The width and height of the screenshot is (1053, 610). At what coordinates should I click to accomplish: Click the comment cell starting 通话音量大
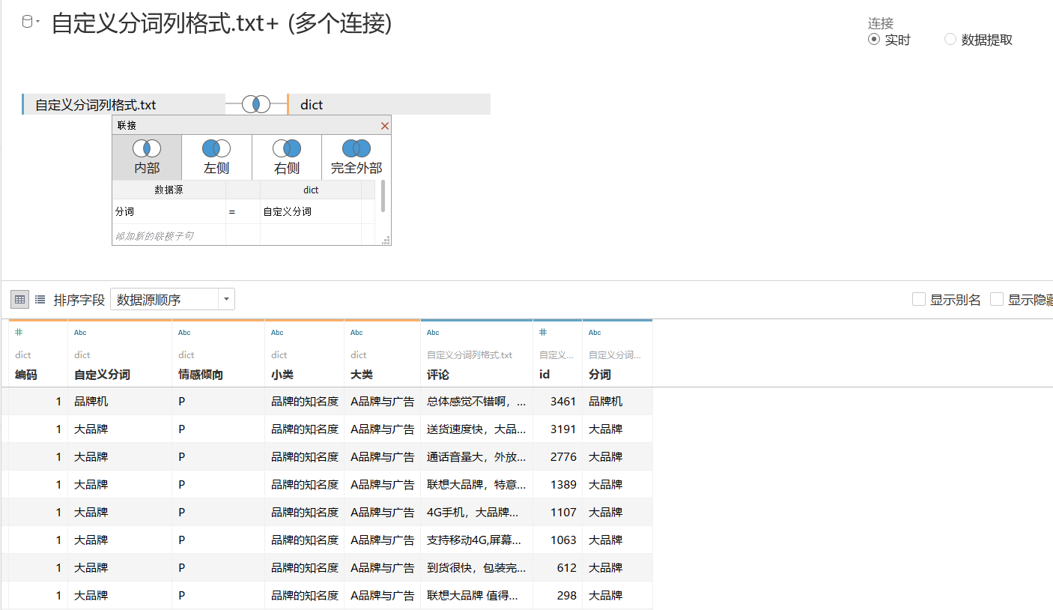coord(476,457)
